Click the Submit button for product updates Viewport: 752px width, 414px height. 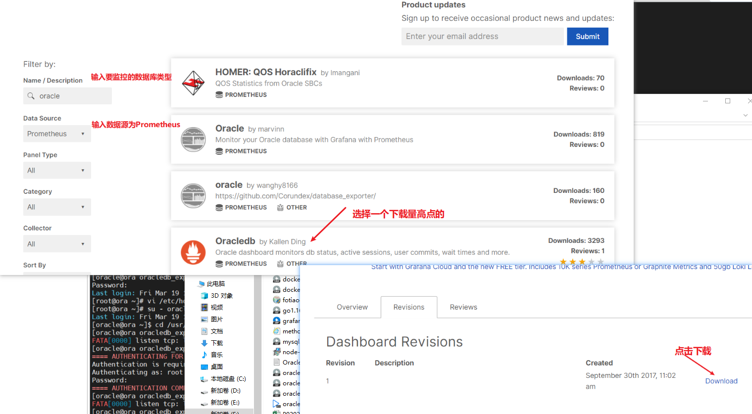[587, 36]
